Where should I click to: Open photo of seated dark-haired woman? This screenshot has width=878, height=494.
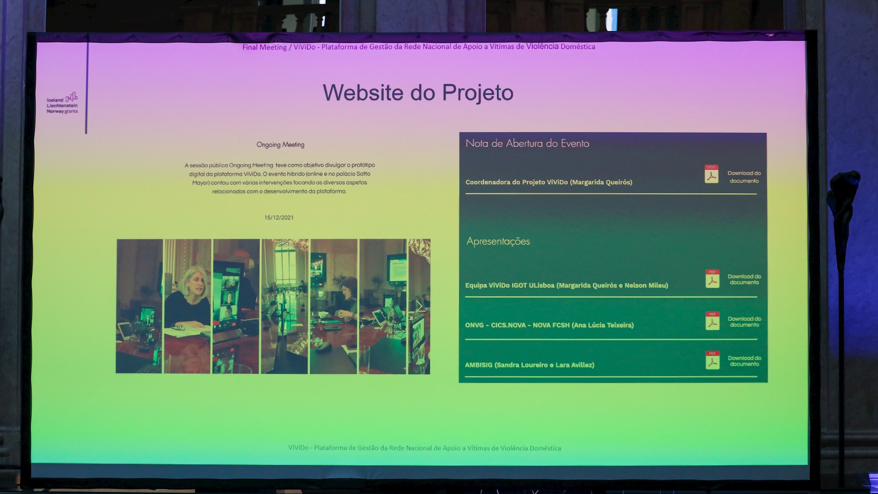click(333, 306)
